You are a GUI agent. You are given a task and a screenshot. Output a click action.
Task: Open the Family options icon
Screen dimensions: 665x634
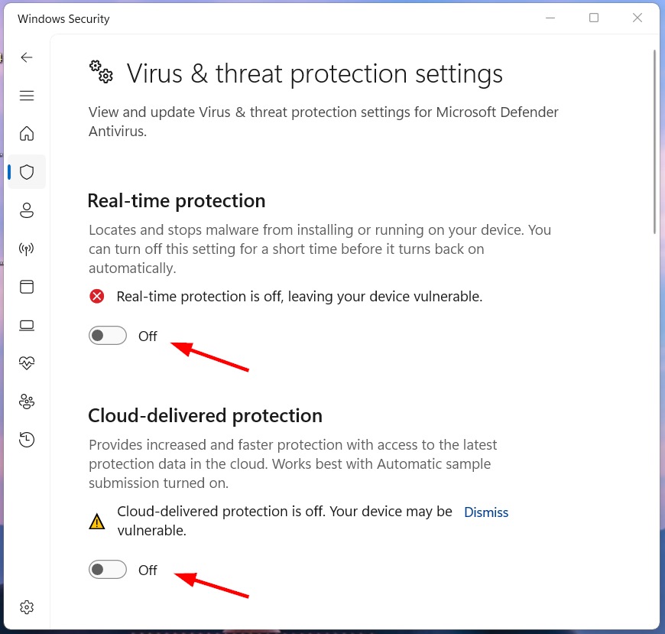pyautogui.click(x=27, y=402)
